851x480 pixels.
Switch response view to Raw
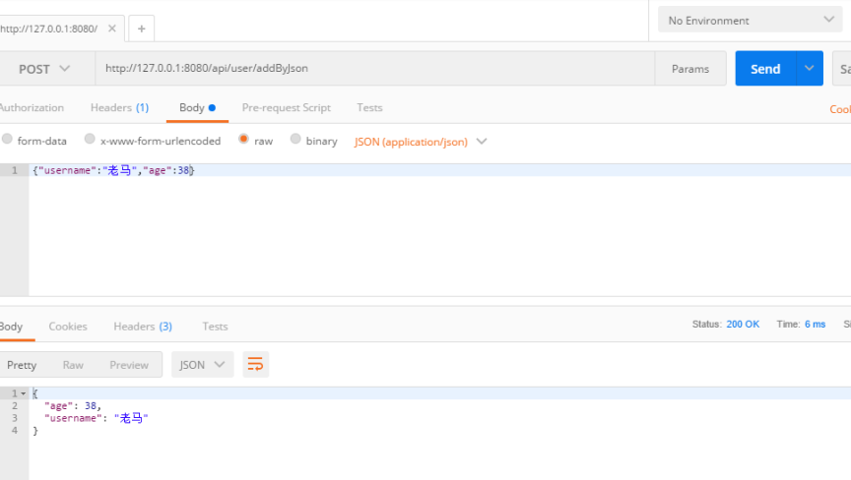coord(73,365)
